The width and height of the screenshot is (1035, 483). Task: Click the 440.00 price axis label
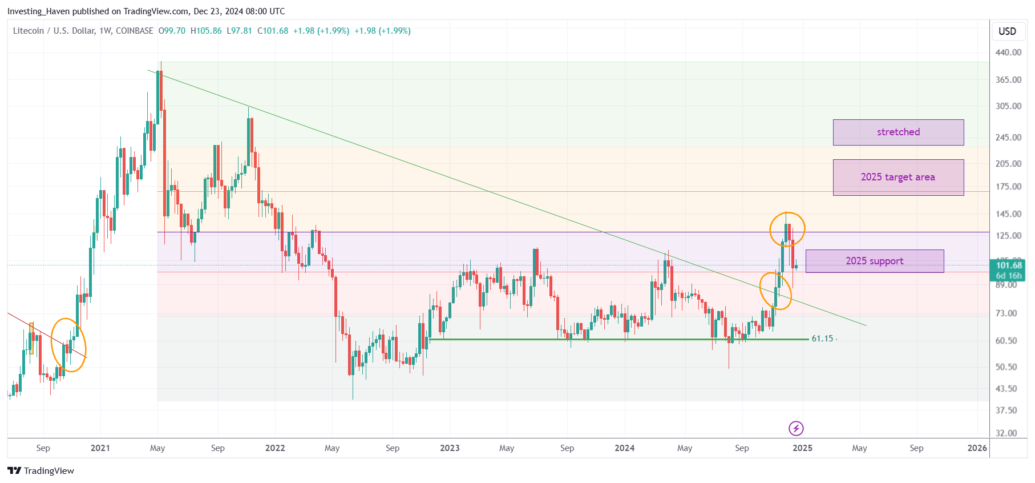1008,53
